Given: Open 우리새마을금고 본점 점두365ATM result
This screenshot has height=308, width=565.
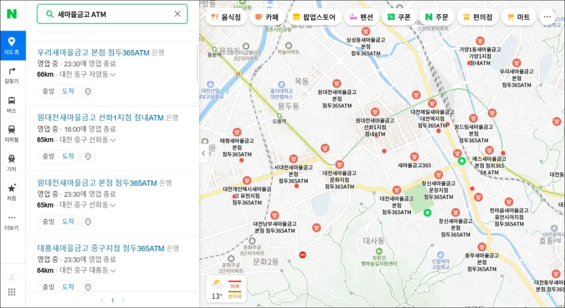Looking at the screenshot, I should [93, 52].
